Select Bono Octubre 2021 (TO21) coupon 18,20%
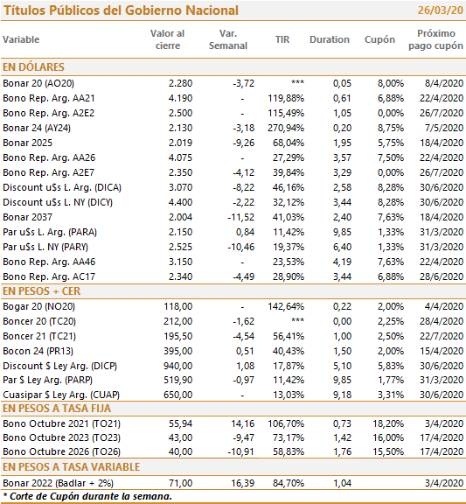 388,423
